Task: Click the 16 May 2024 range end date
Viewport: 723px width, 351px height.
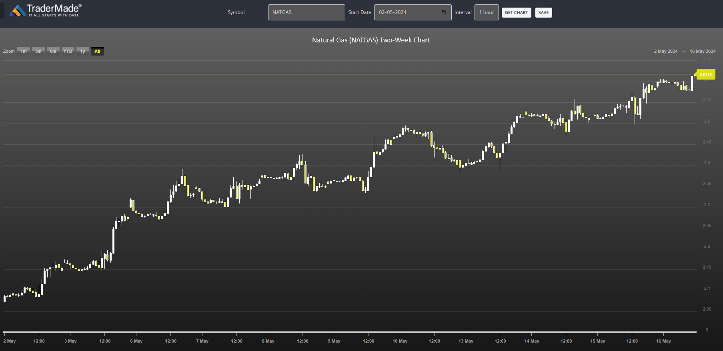Action: point(703,51)
